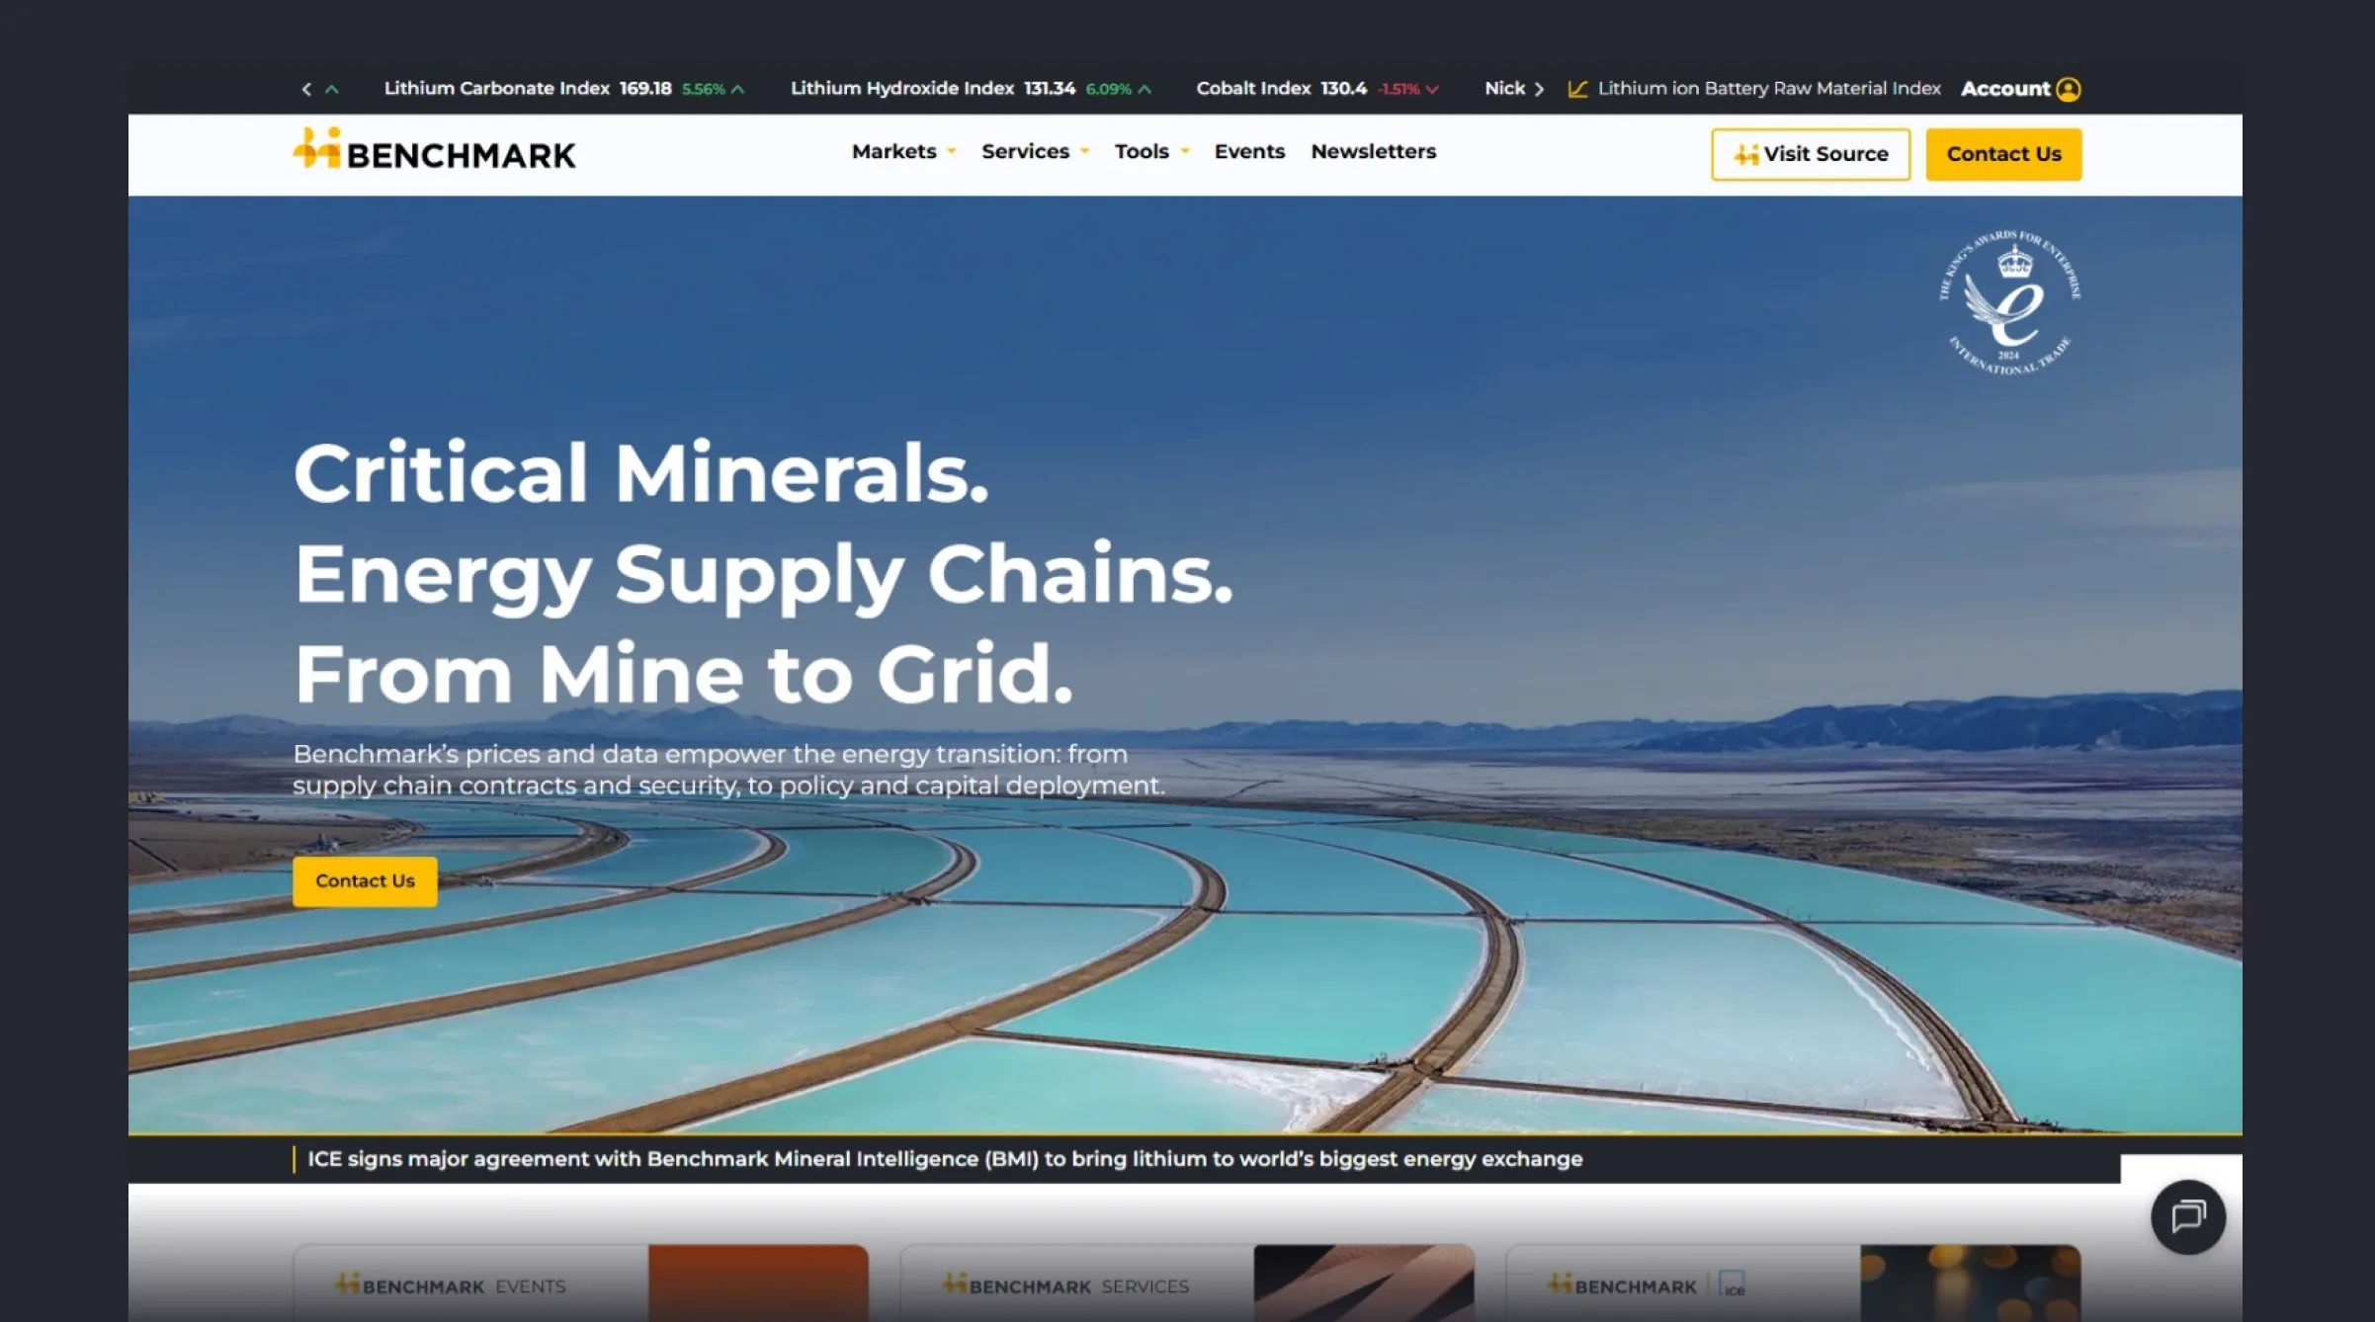Open the live chat bubble icon
2375x1322 pixels.
point(2187,1216)
